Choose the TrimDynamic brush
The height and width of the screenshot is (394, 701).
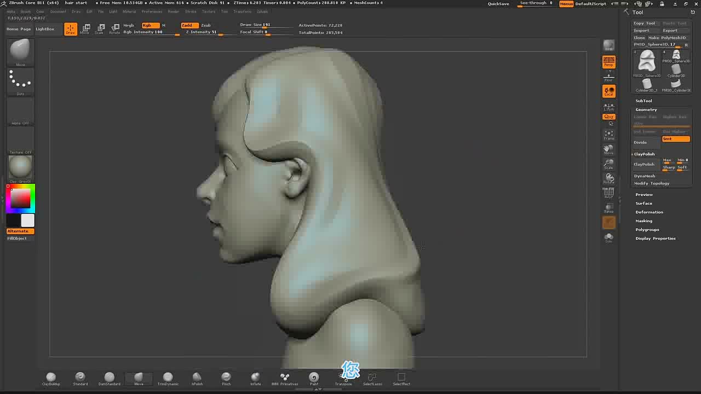tap(168, 379)
